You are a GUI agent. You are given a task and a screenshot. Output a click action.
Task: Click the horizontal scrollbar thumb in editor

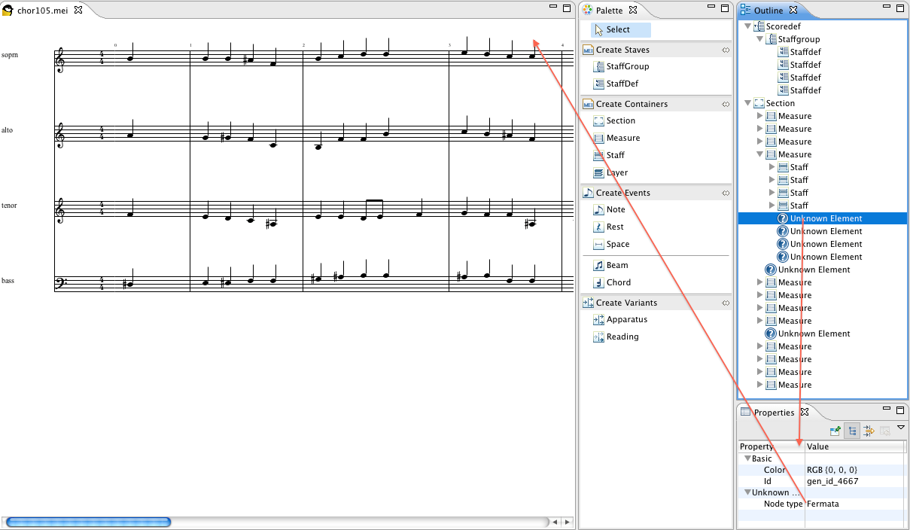click(x=88, y=522)
